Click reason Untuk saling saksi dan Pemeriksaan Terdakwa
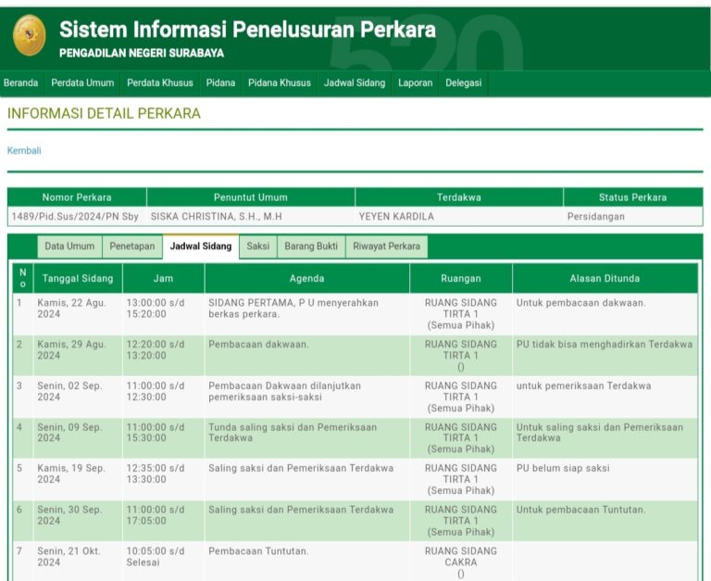The height and width of the screenshot is (581, 711). 600,433
